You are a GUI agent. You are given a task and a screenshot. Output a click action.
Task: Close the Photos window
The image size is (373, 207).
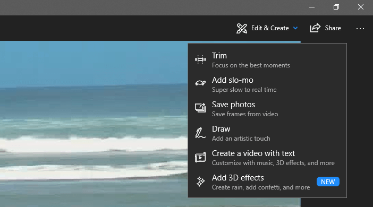point(361,7)
